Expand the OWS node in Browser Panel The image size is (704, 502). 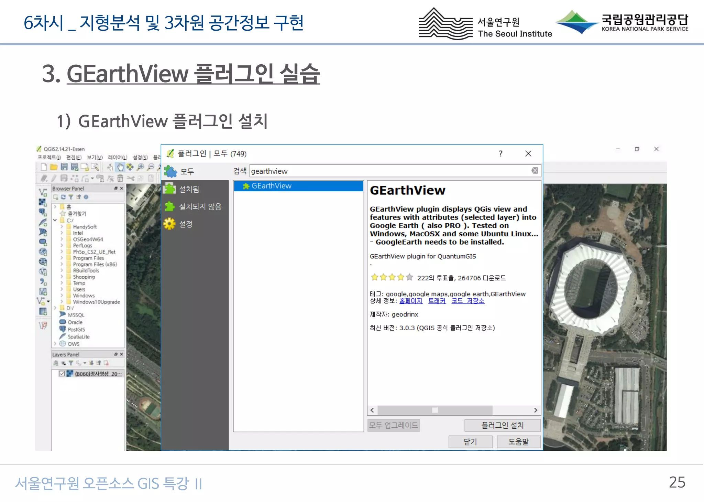pos(55,344)
